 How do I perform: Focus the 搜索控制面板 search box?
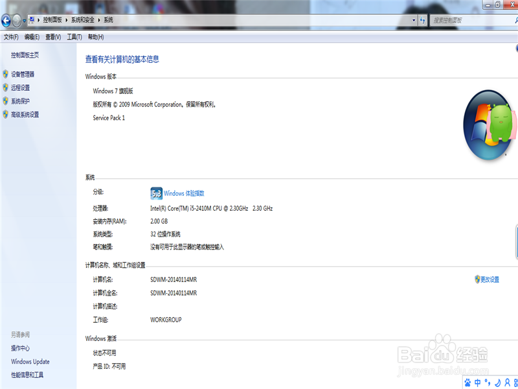pyautogui.click(x=473, y=20)
